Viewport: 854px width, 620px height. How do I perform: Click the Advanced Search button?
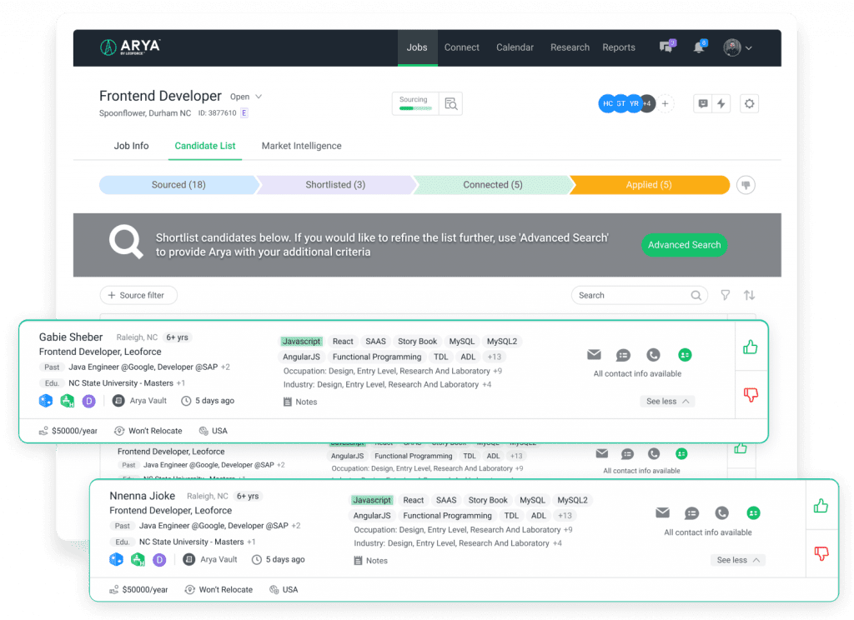(x=684, y=245)
